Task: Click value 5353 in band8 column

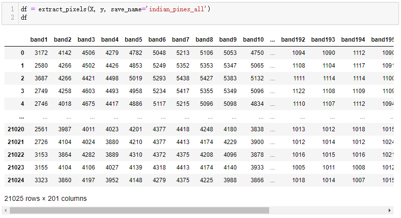Action: click(206, 66)
